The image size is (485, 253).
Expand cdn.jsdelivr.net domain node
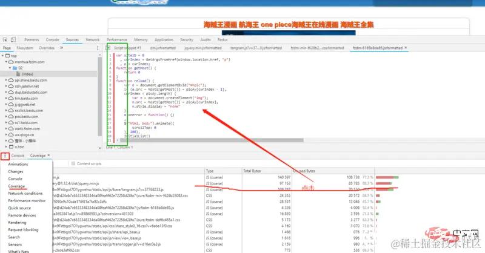click(x=6, y=86)
